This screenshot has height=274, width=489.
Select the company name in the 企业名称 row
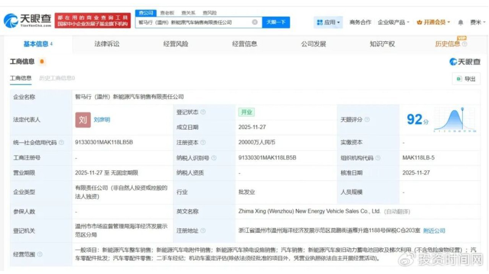[130, 97]
